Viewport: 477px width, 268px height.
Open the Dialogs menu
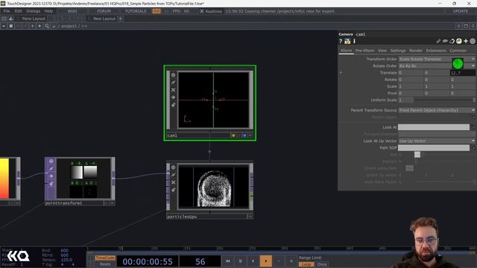coord(33,11)
